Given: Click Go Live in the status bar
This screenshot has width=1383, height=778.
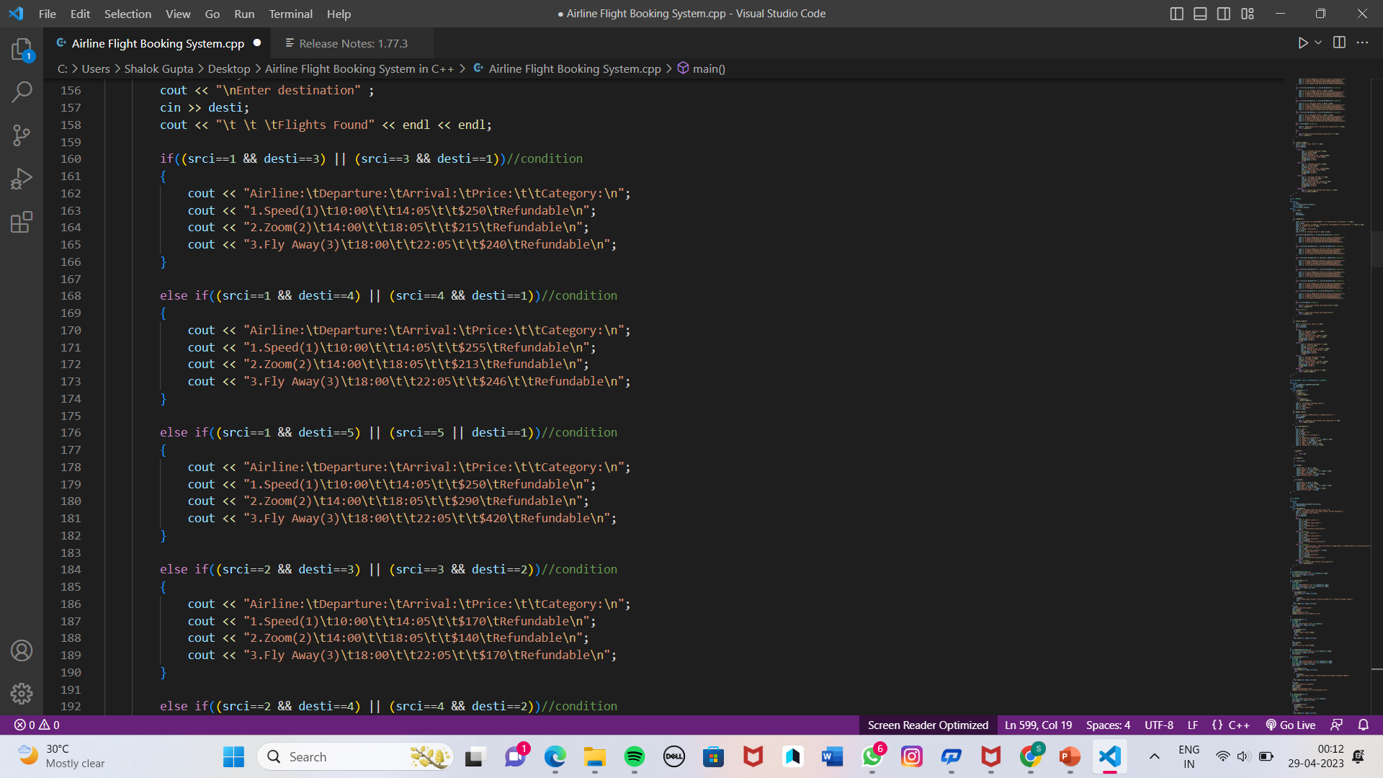Looking at the screenshot, I should point(1291,725).
